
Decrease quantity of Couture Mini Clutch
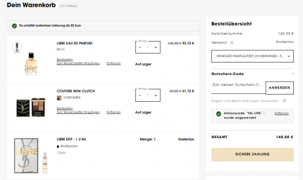coord(140,95)
